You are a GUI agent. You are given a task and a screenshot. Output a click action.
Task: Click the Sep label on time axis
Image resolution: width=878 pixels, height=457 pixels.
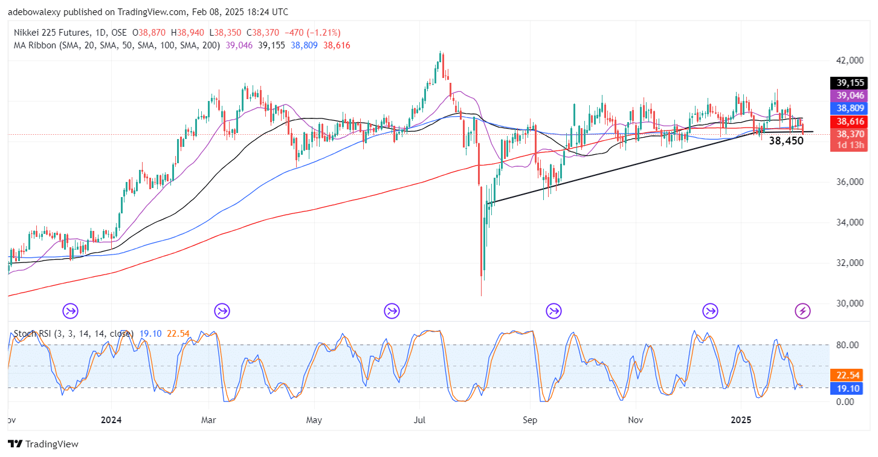click(530, 419)
